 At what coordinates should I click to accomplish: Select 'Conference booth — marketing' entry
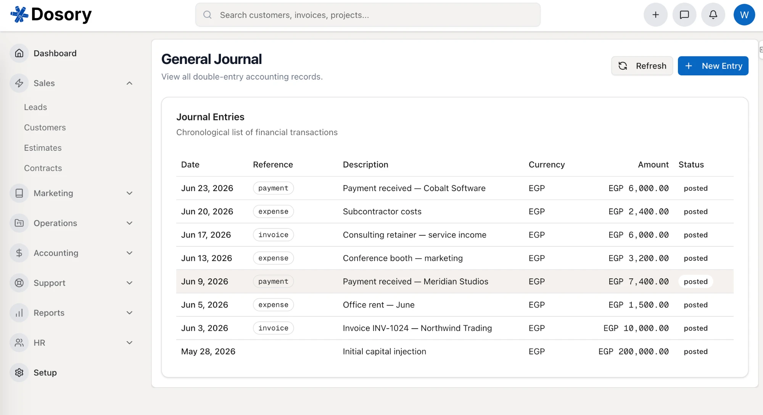point(402,258)
